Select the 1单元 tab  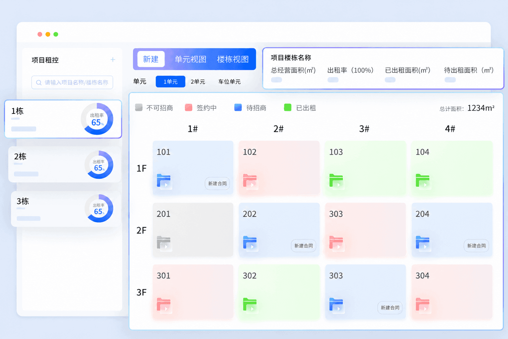click(x=170, y=81)
